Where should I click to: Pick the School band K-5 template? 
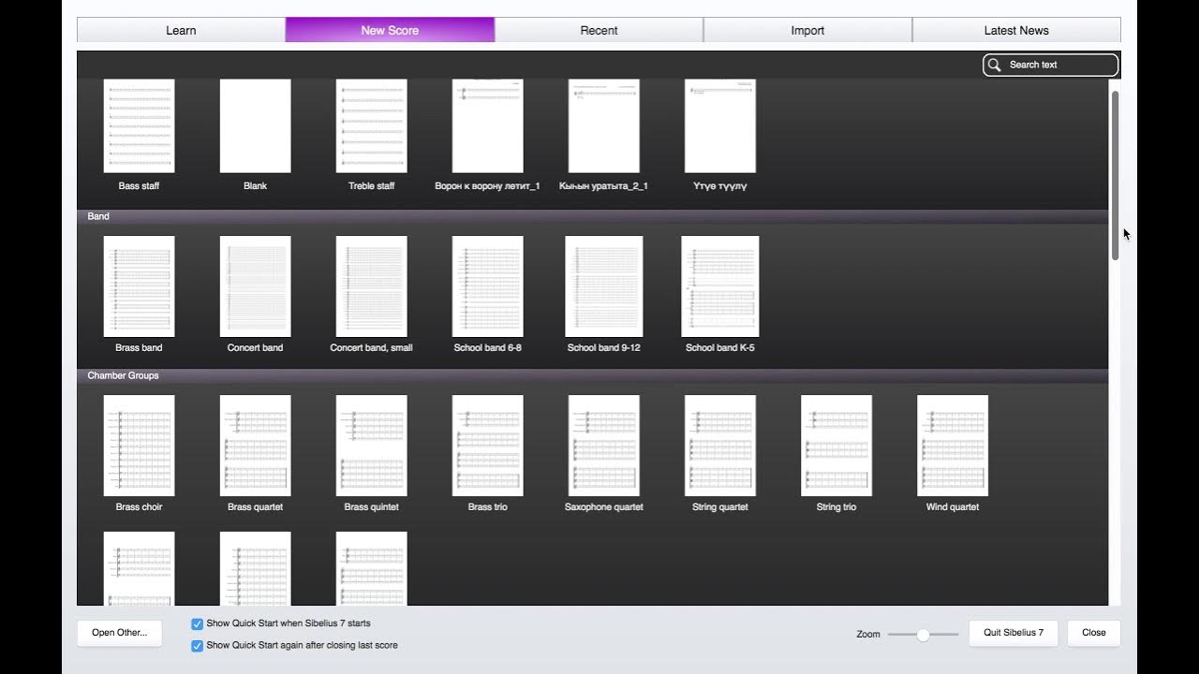point(719,286)
